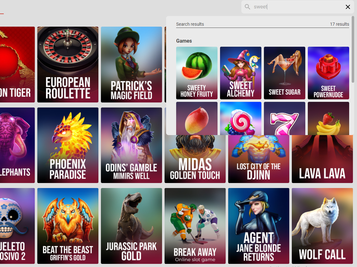The width and height of the screenshot is (357, 267).
Task: Click the search results panel scrollbar
Action: point(353,50)
